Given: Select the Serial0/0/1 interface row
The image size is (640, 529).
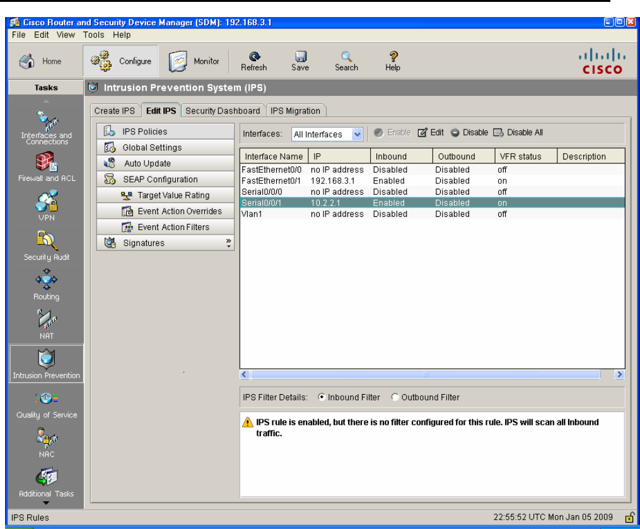Looking at the screenshot, I should (433, 203).
